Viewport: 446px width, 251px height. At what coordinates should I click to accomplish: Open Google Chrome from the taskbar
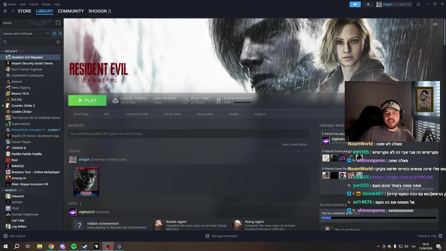pyautogui.click(x=51, y=246)
